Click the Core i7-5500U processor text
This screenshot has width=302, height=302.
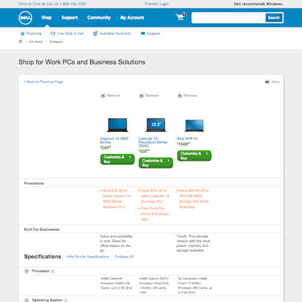(x=195, y=286)
